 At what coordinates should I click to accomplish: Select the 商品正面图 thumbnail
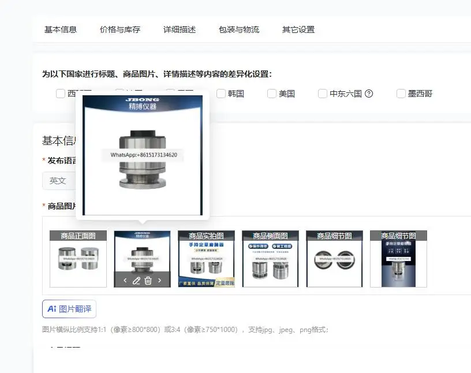pos(78,259)
